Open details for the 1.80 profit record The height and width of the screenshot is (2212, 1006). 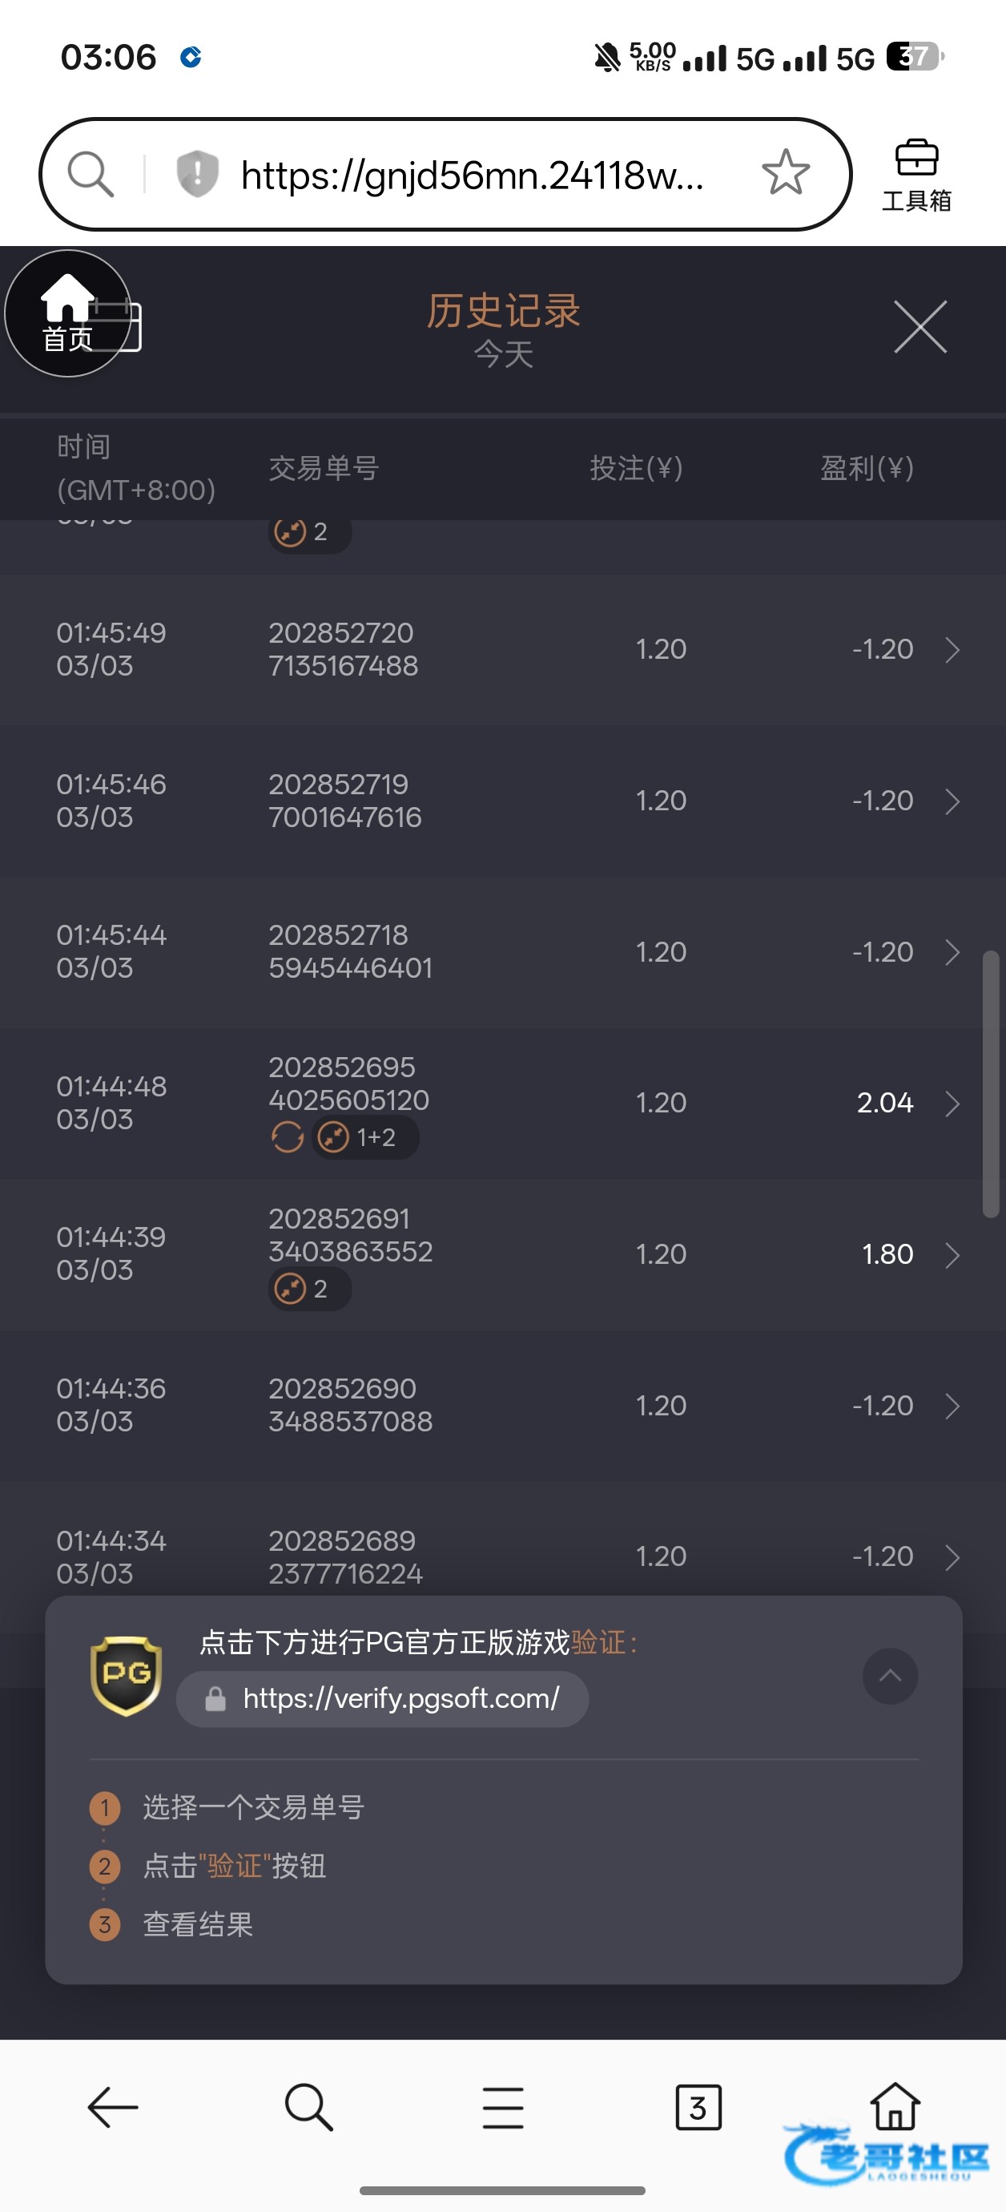952,1254
